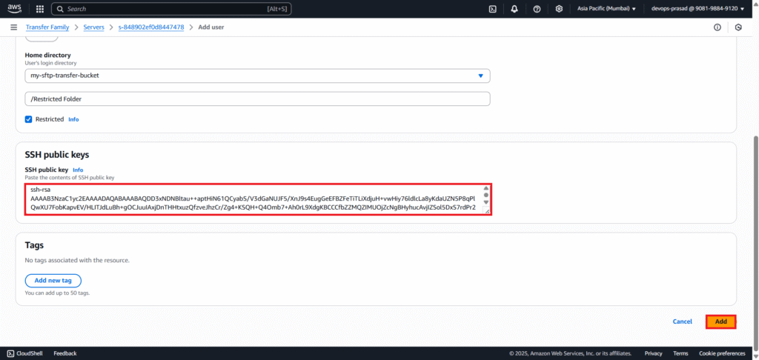Click the 'Add user' breadcrumb text
Viewport: 759px width, 360px height.
[x=211, y=27]
